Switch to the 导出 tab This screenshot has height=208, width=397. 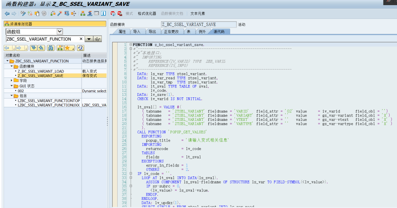152,32
